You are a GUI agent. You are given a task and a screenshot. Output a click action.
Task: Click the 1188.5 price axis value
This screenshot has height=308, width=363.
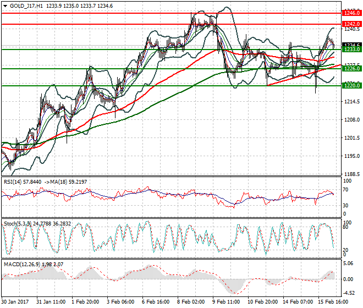click(352, 174)
